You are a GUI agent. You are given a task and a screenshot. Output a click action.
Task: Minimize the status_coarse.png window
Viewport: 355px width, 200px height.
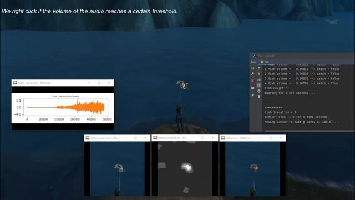click(x=126, y=138)
